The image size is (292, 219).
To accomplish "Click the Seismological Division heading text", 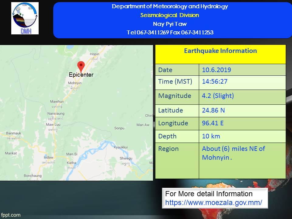I will click(170, 15).
